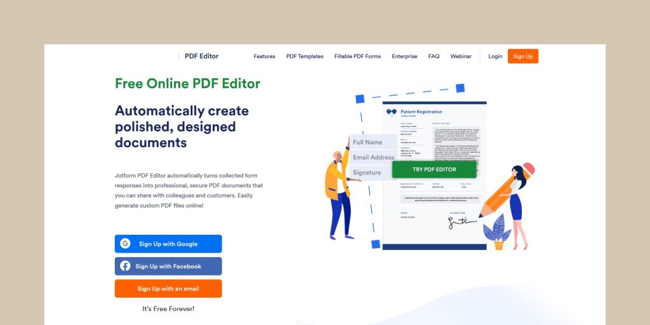This screenshot has width=650, height=325.
Task: Click the Patient Registration heart logo icon
Action: tap(391, 112)
